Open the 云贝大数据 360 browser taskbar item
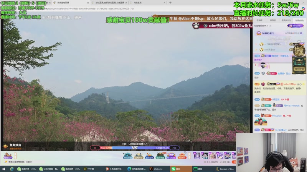The width and height of the screenshot is (307, 172). pos(49,169)
